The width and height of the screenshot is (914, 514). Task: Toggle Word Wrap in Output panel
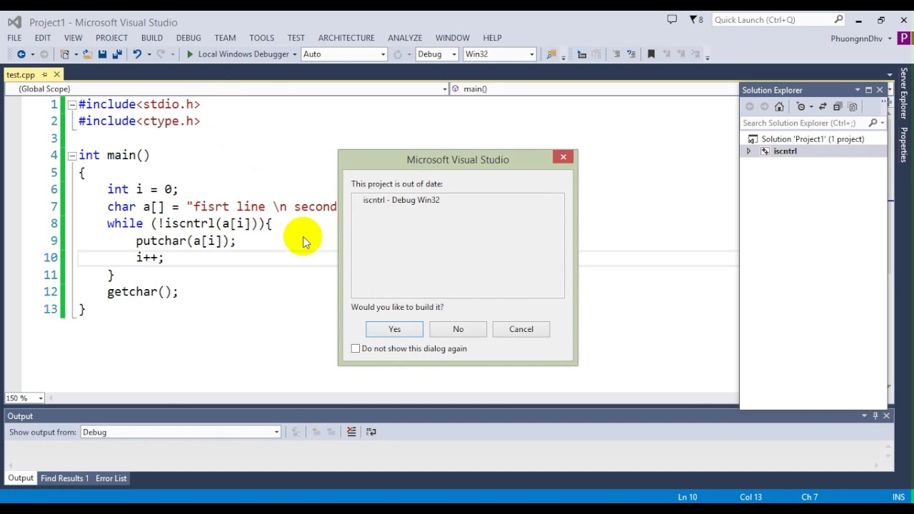371,432
